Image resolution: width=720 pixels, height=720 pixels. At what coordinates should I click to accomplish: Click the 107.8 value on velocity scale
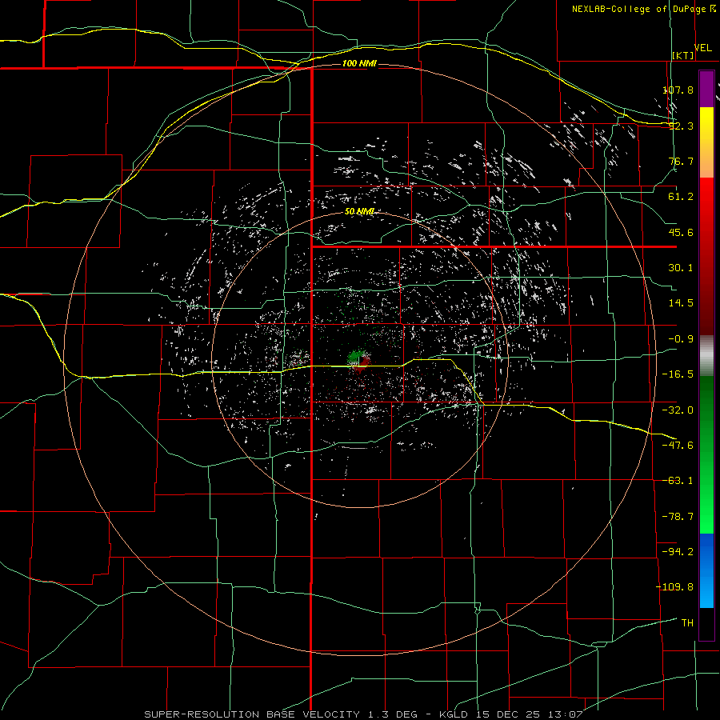(x=678, y=90)
